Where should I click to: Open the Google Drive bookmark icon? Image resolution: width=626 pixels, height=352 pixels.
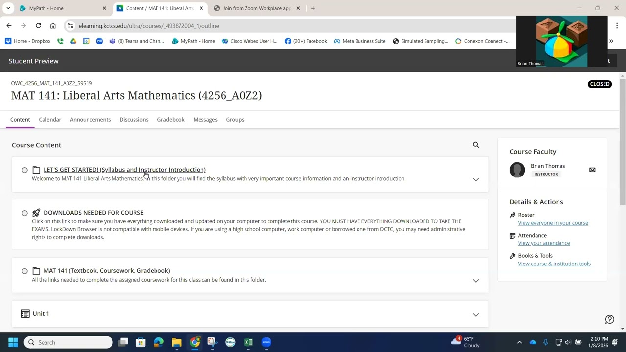73,41
